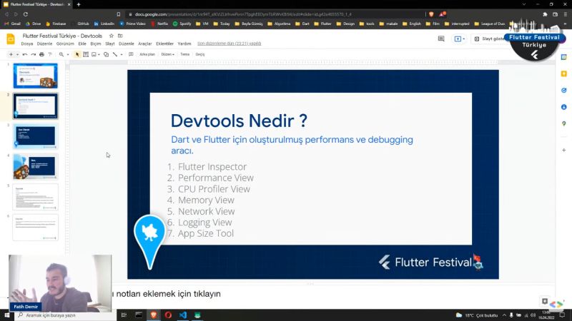Click the undo arrow in toolbar
The height and width of the screenshot is (321, 572).
[25, 54]
